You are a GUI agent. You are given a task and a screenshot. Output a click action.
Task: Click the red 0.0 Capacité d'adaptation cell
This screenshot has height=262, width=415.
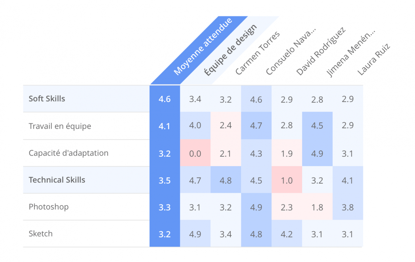195,153
